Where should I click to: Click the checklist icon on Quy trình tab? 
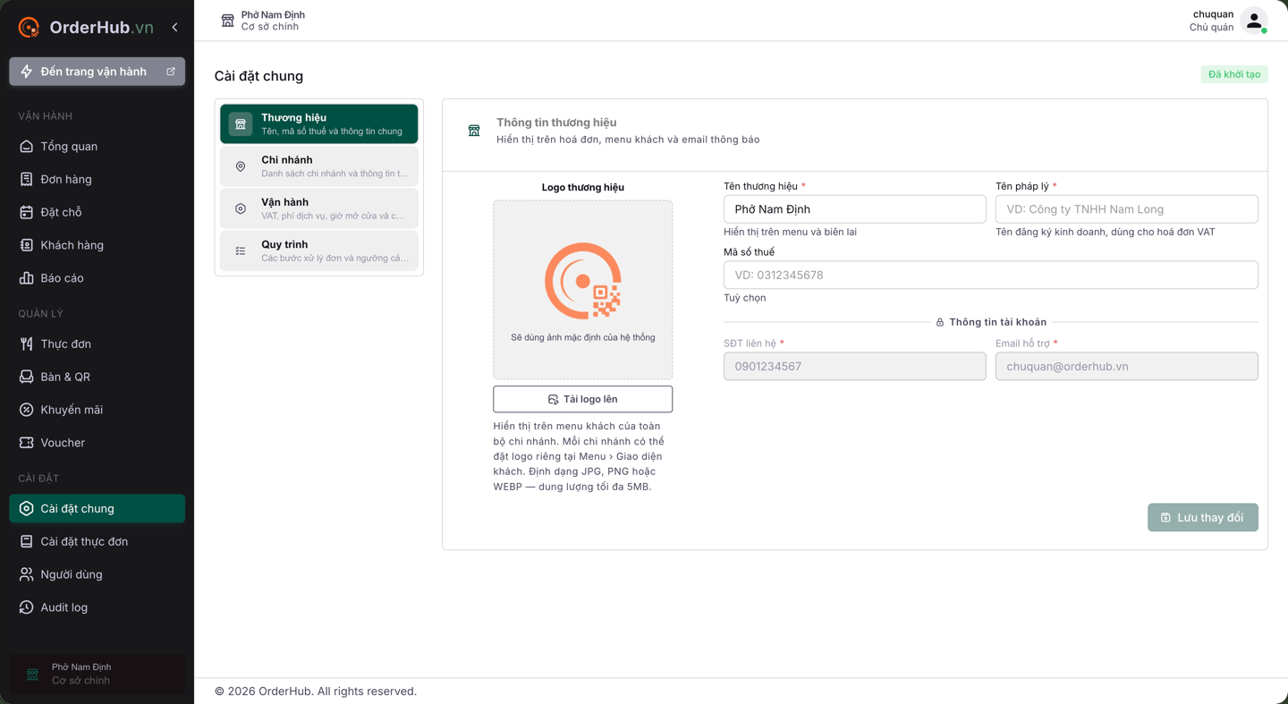coord(241,250)
